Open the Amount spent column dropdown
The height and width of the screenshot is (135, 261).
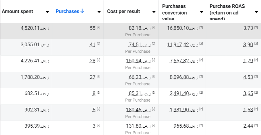[47, 12]
